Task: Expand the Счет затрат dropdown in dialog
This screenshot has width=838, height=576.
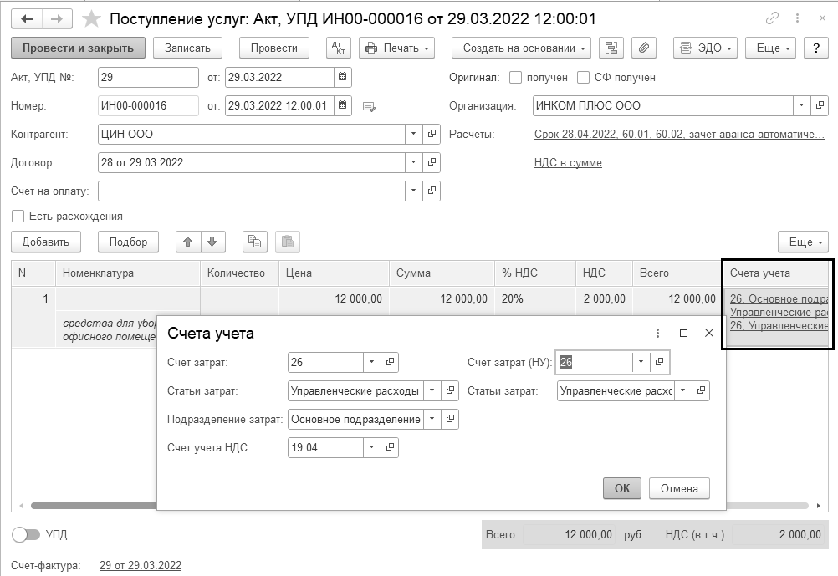Action: [371, 362]
